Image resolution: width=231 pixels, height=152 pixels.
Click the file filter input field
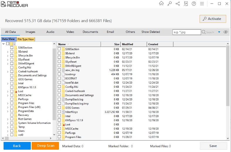coord(186,32)
